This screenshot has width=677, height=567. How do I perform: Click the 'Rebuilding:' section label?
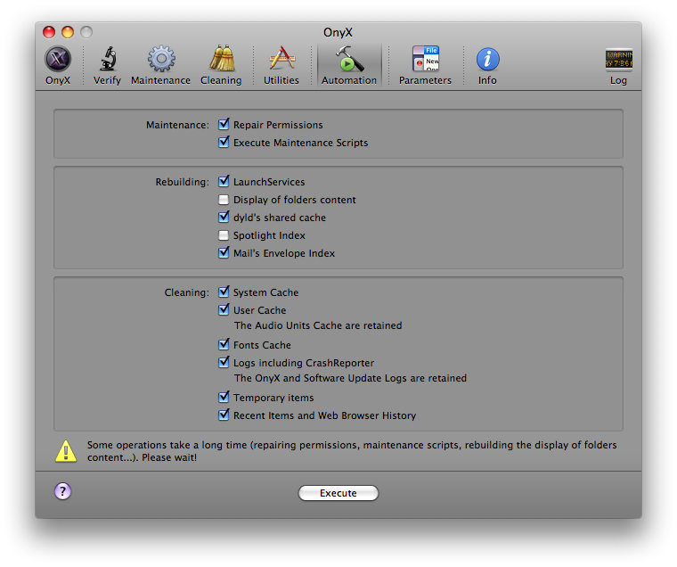[x=183, y=182]
